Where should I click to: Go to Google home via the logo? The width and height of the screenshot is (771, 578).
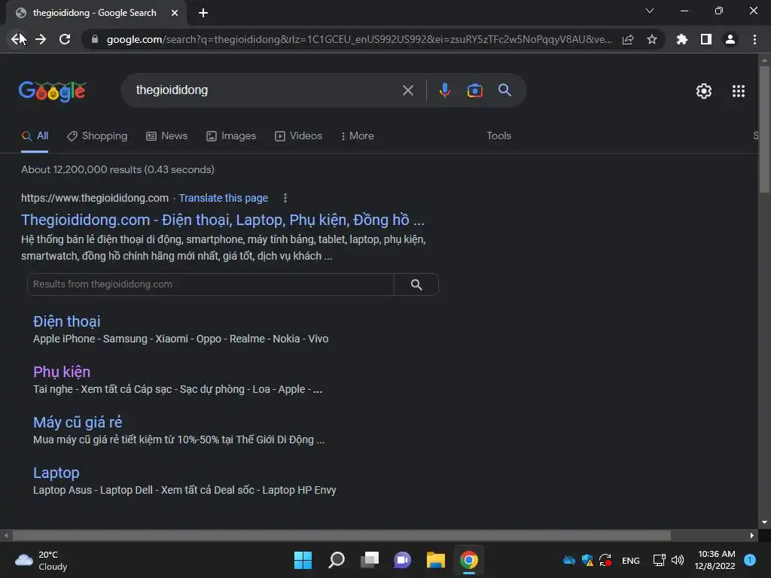[52, 91]
